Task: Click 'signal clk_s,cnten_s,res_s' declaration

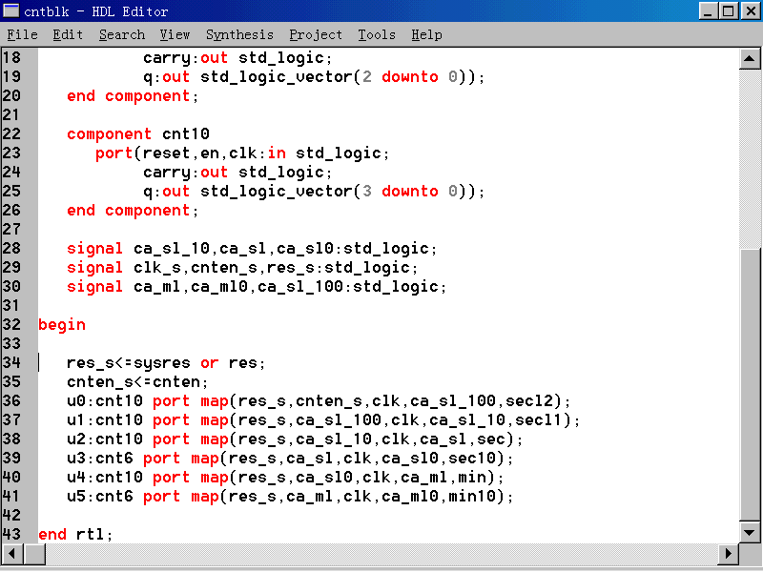Action: pyautogui.click(x=242, y=268)
